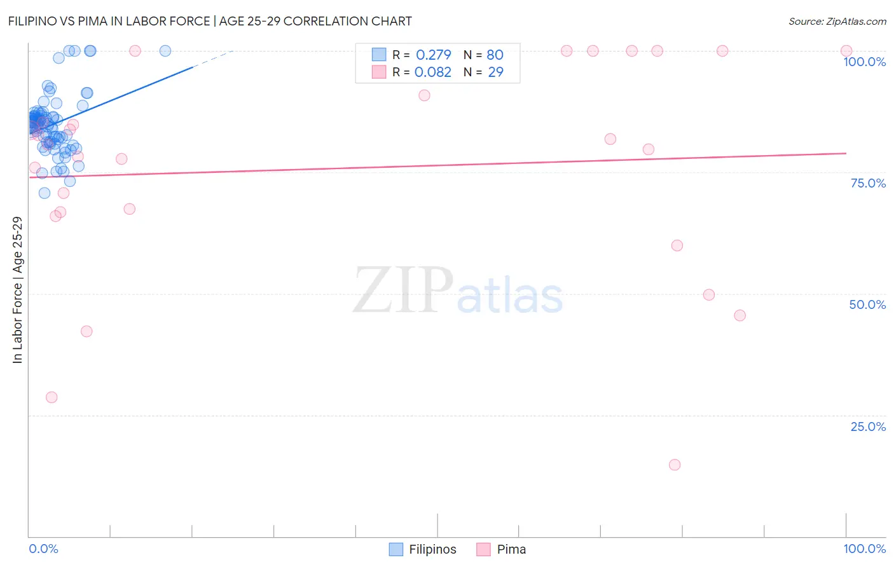Click the blue Filipinos legend swatch
Image resolution: width=894 pixels, height=567 pixels.
(x=395, y=549)
